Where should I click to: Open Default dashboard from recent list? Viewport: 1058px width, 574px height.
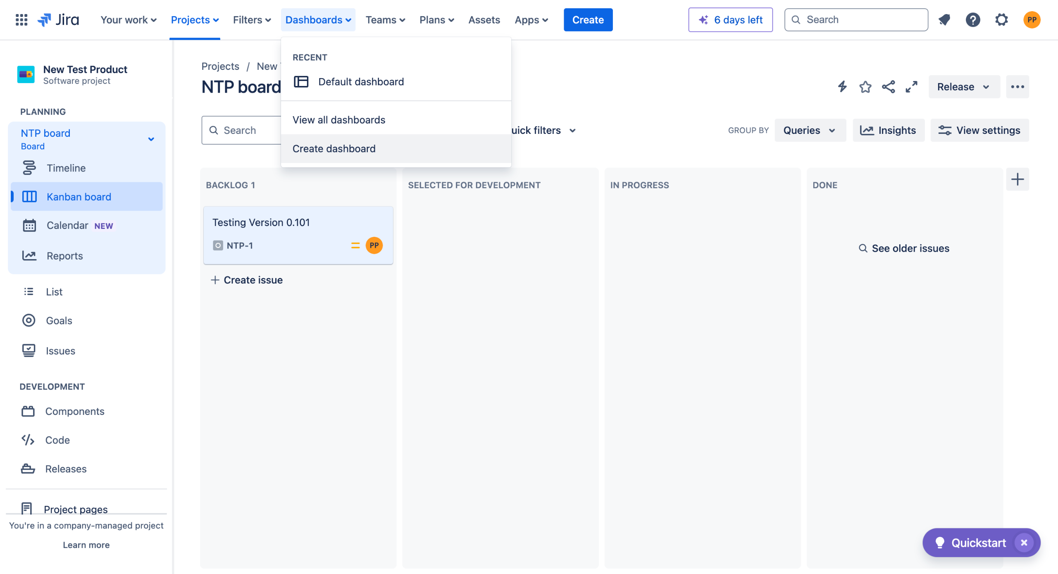[x=361, y=82]
